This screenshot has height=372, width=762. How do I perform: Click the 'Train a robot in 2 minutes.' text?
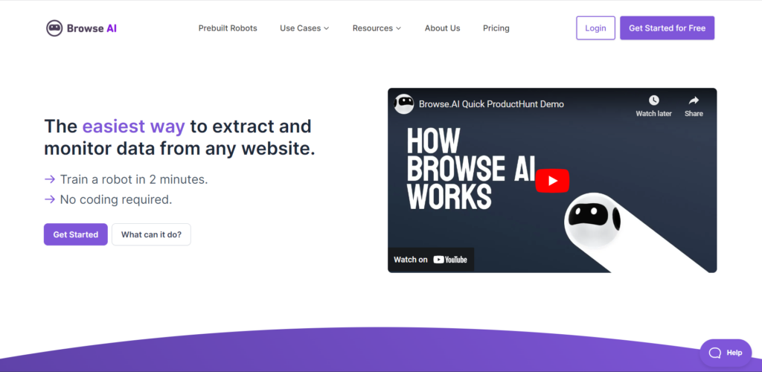pos(134,179)
